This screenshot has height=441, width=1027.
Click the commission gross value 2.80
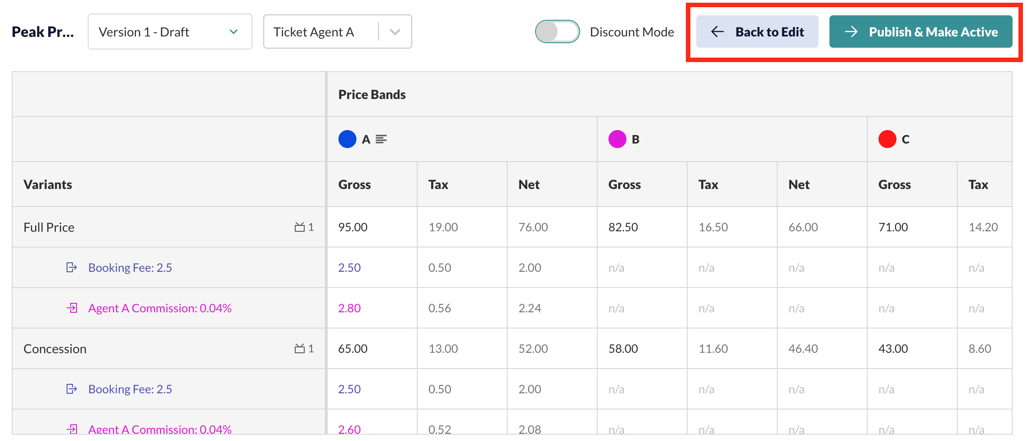pos(349,308)
